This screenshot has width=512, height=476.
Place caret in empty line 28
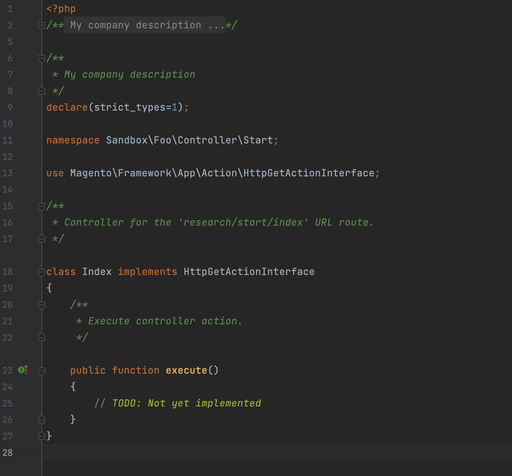277,452
